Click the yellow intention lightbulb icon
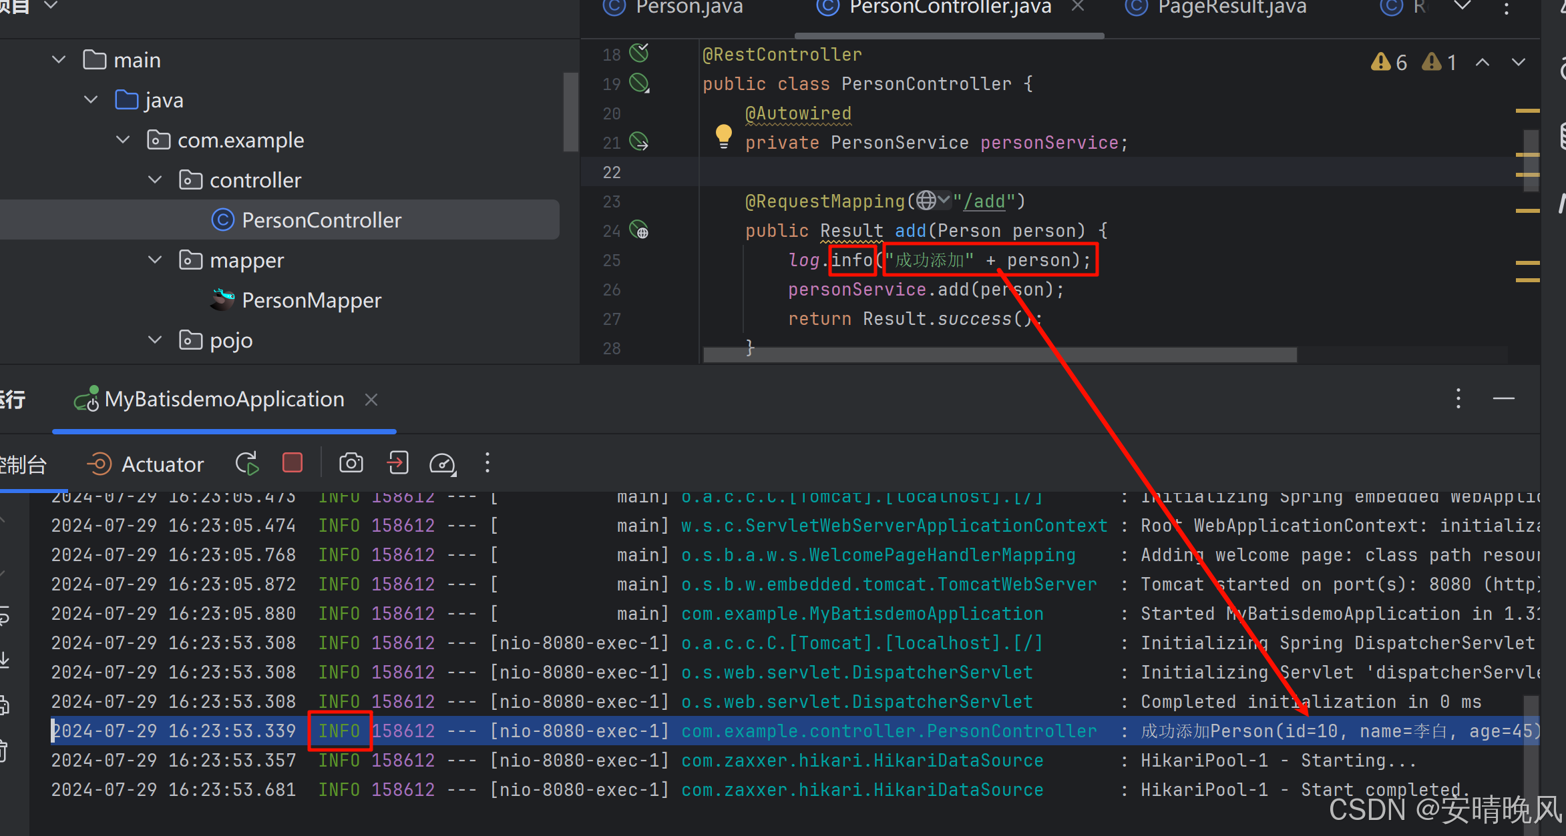The width and height of the screenshot is (1566, 836). coord(723,135)
